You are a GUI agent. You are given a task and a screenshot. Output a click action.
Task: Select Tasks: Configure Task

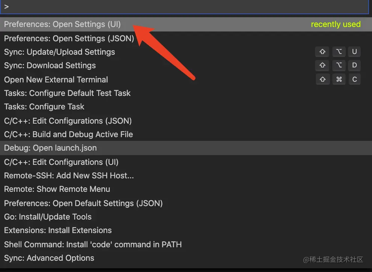186,107
